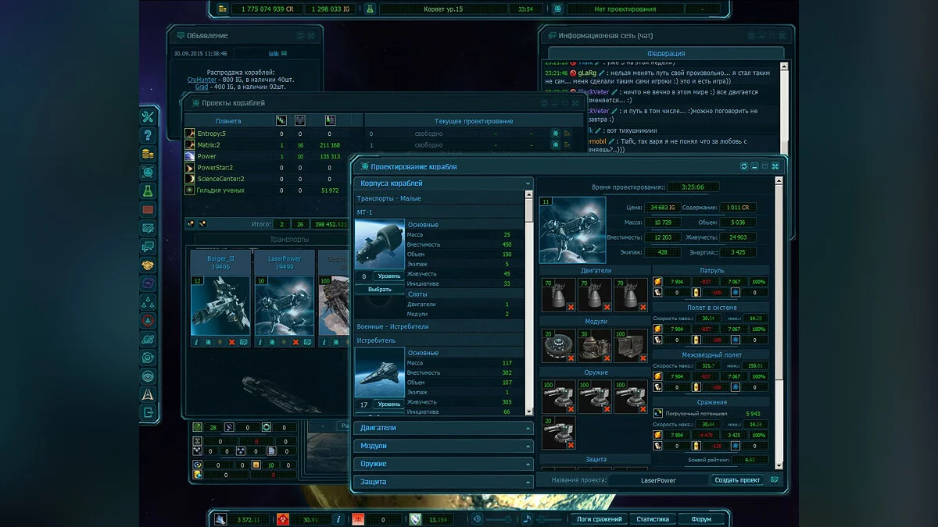Expand the Оружие accordion section
Screen dimensions: 938x527
[444, 464]
